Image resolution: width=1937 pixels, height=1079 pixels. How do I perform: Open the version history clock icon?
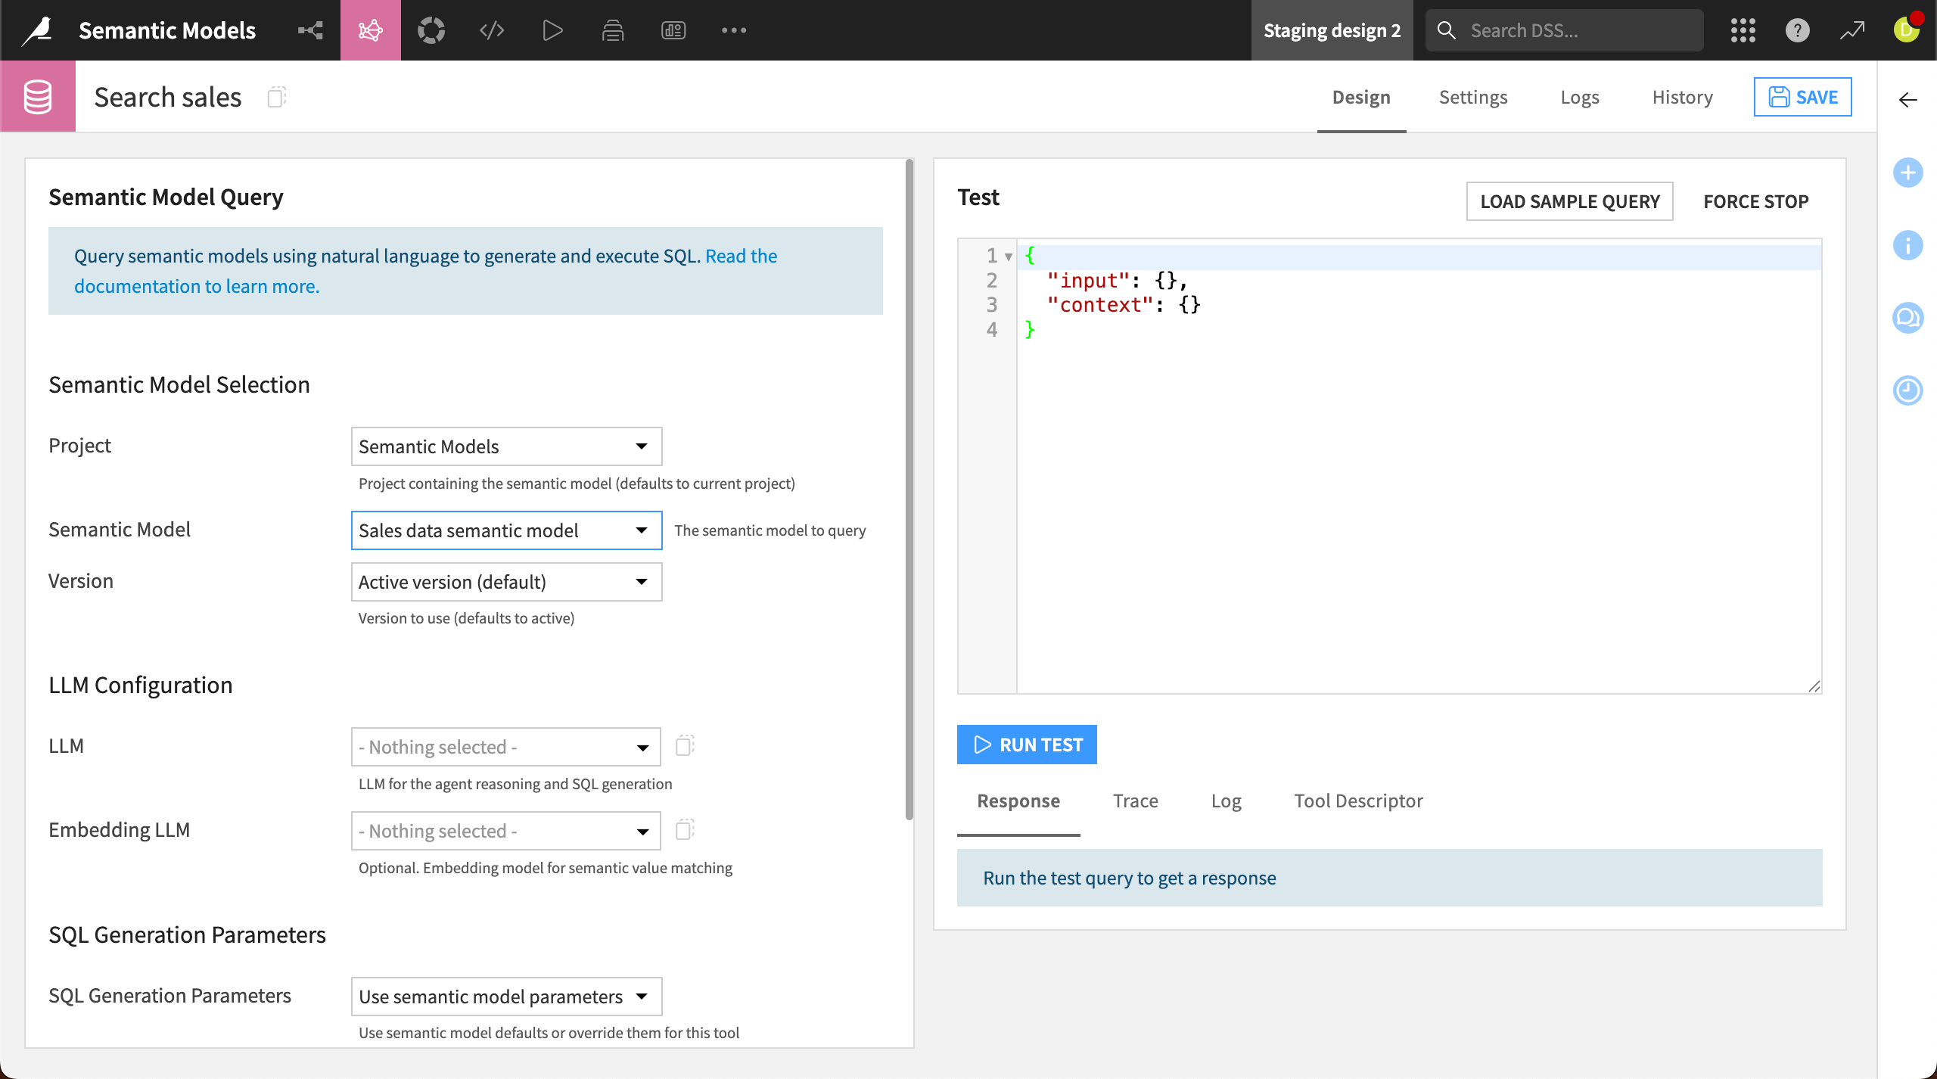coord(1909,390)
